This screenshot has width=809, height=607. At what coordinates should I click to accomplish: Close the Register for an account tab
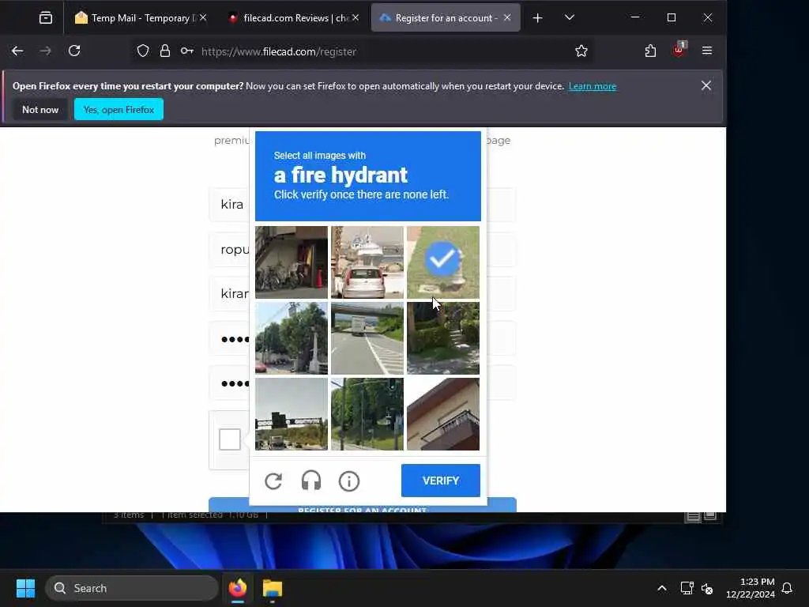507,17
